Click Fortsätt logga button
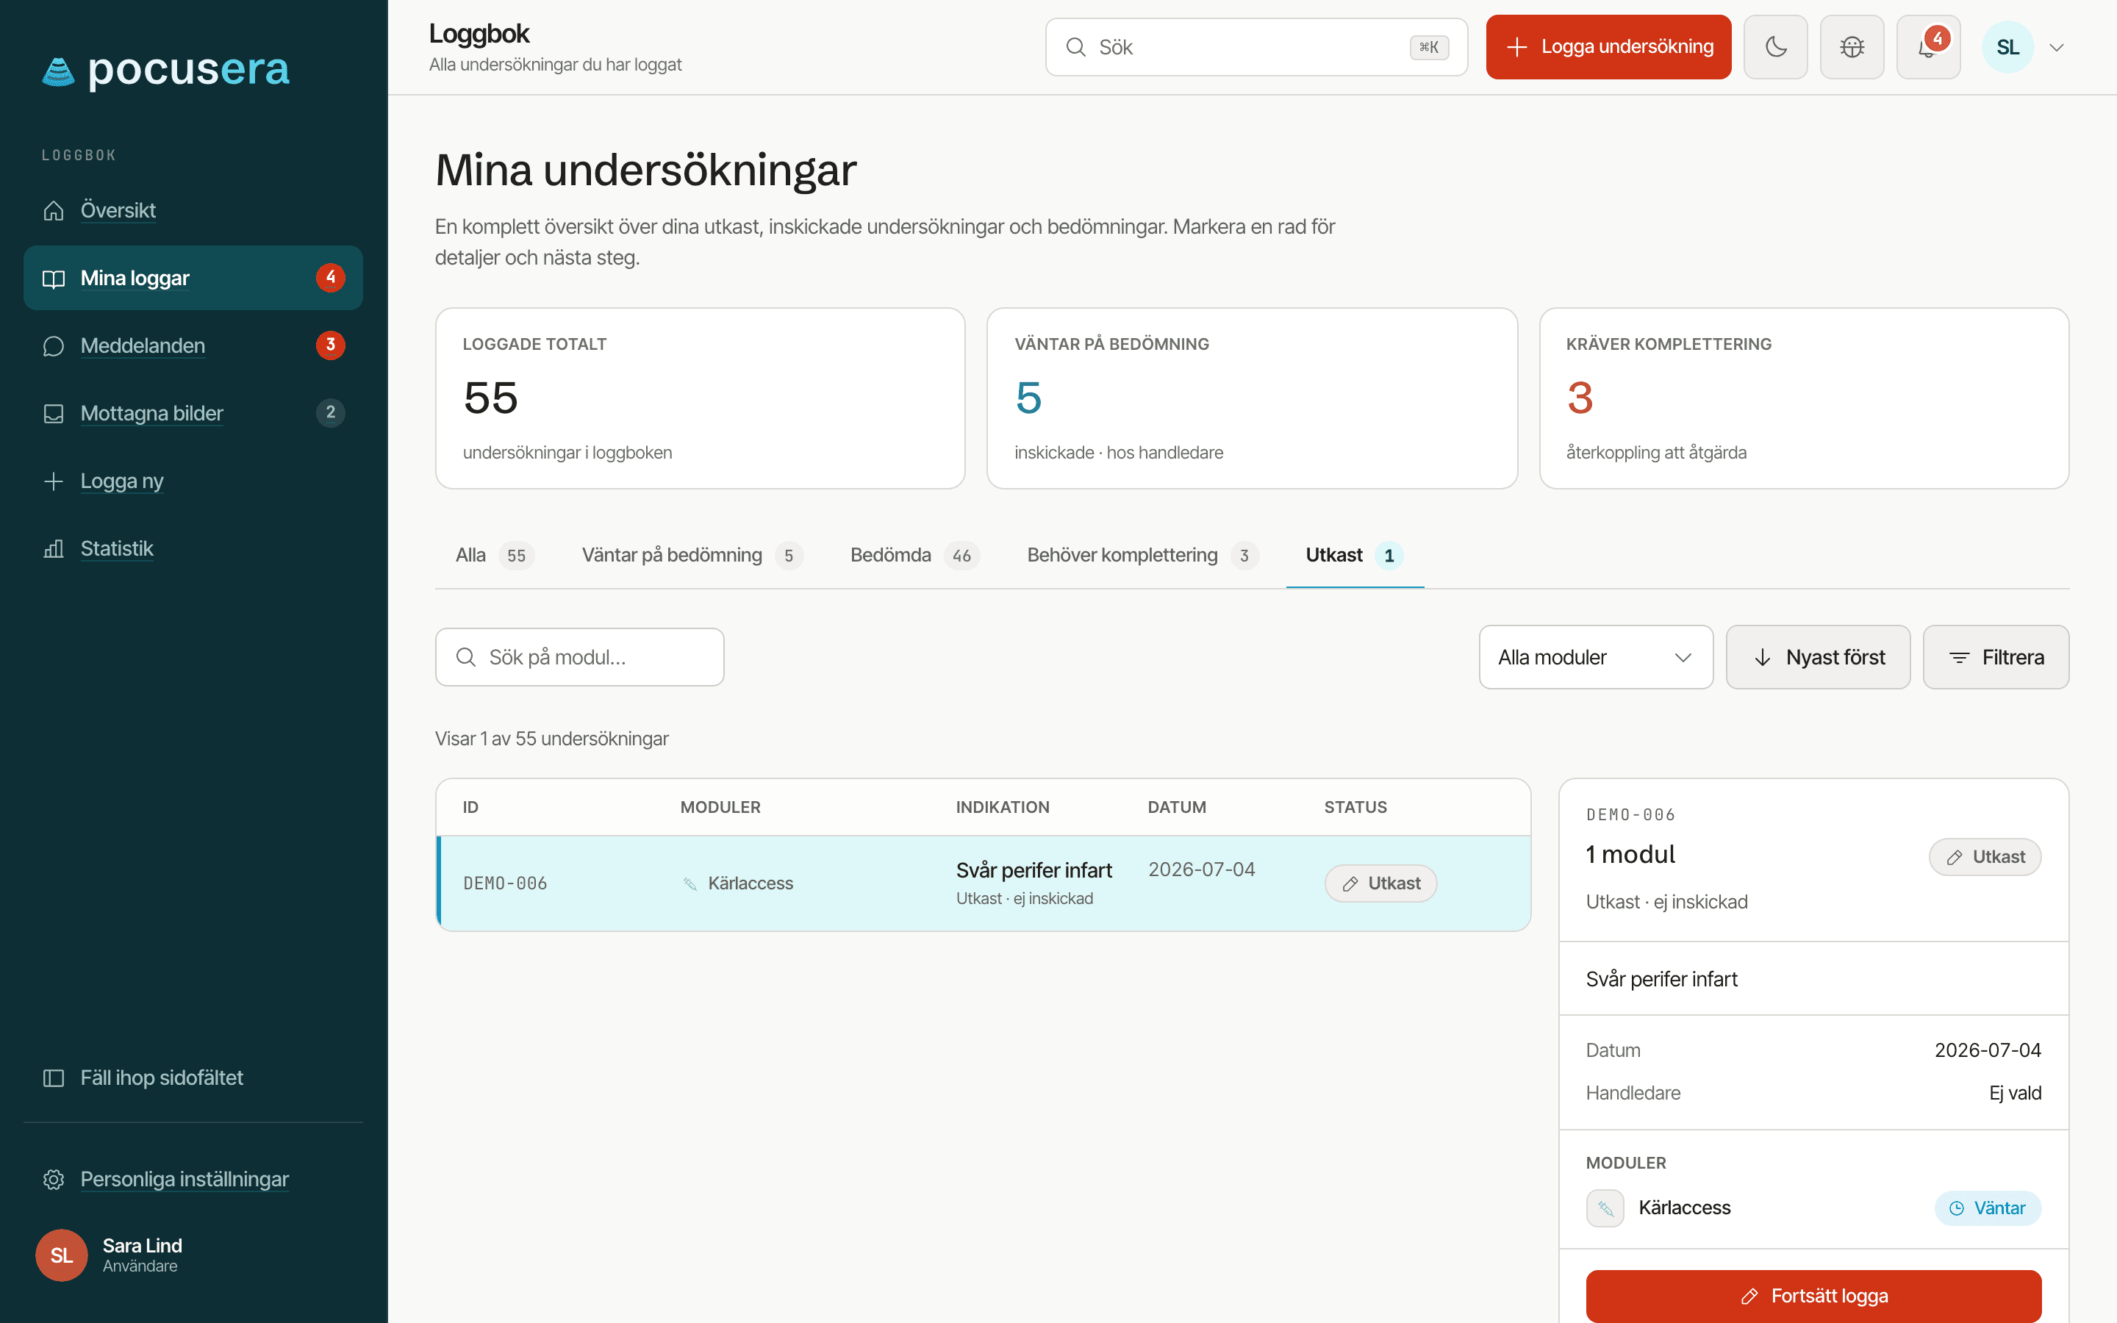 coord(1813,1296)
